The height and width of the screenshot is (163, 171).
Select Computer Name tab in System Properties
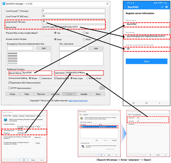point(7,116)
